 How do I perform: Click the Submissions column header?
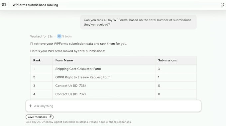coord(176,60)
